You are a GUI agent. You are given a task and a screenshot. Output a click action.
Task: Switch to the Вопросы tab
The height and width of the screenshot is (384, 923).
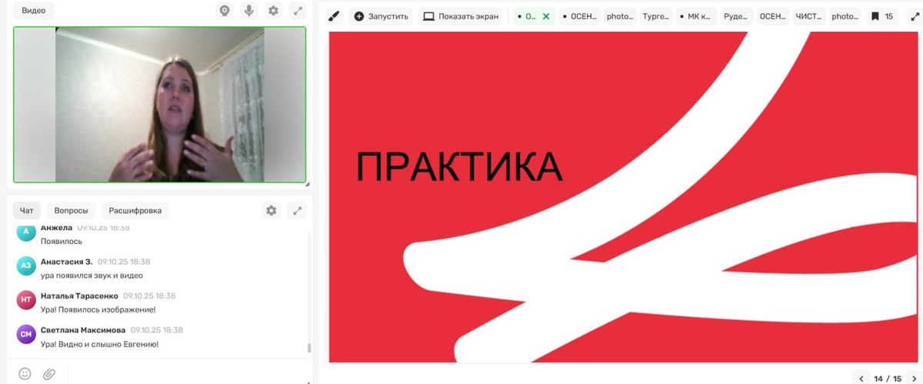tap(72, 211)
